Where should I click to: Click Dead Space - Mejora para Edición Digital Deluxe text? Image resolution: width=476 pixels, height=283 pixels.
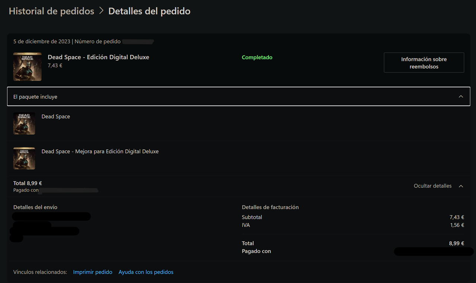(100, 152)
